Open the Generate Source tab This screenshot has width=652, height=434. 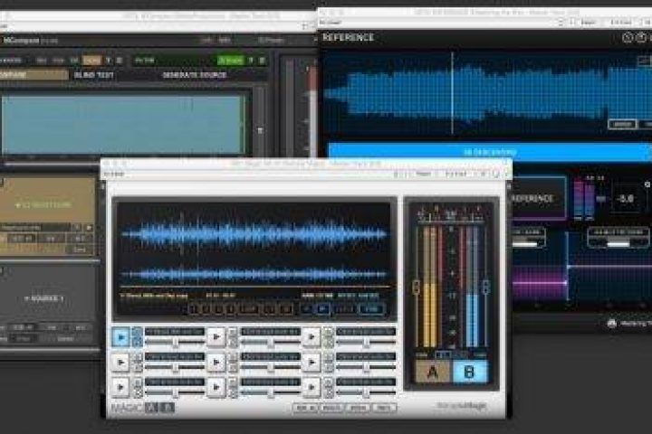[x=194, y=75]
